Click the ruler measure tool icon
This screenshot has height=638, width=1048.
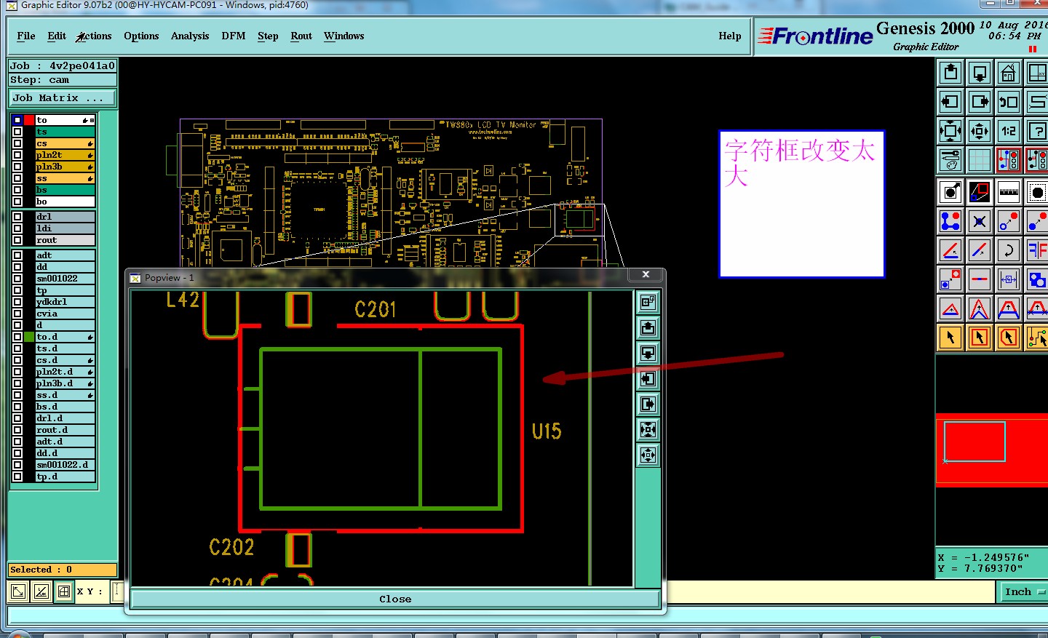(x=1009, y=192)
